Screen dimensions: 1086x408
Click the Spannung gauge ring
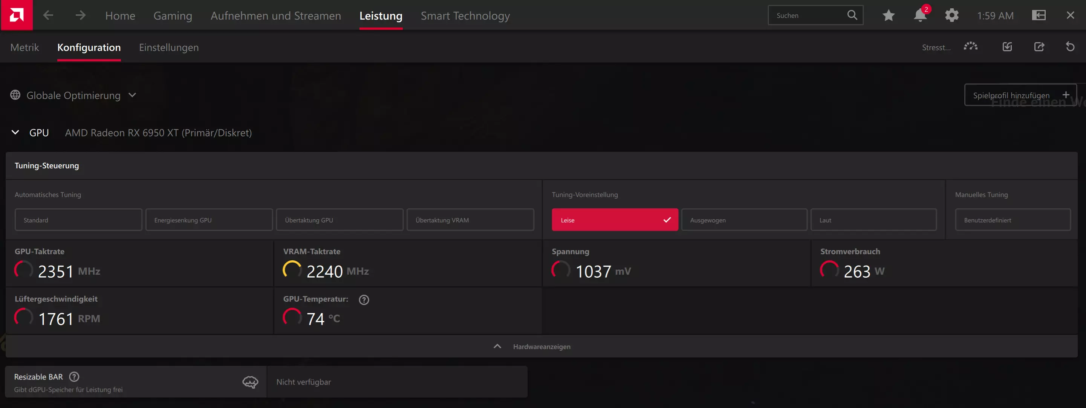click(561, 270)
